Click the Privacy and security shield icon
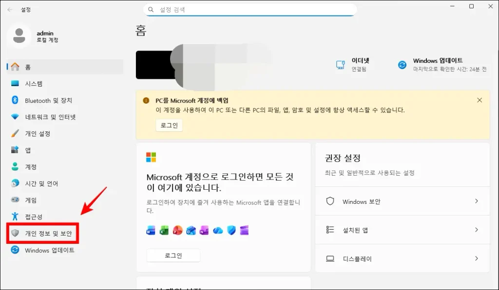Image resolution: width=499 pixels, height=290 pixels. (15, 233)
